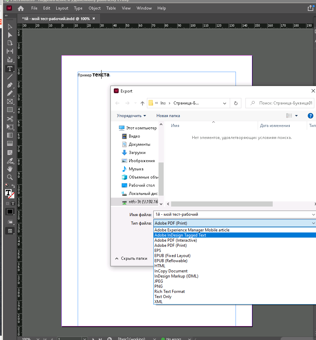Open the Упорядочить dropdown
Screen dimensions: 316x340
click(x=131, y=116)
